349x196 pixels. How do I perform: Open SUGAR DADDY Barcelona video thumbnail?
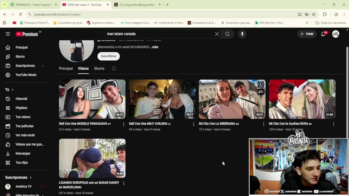coord(92,158)
